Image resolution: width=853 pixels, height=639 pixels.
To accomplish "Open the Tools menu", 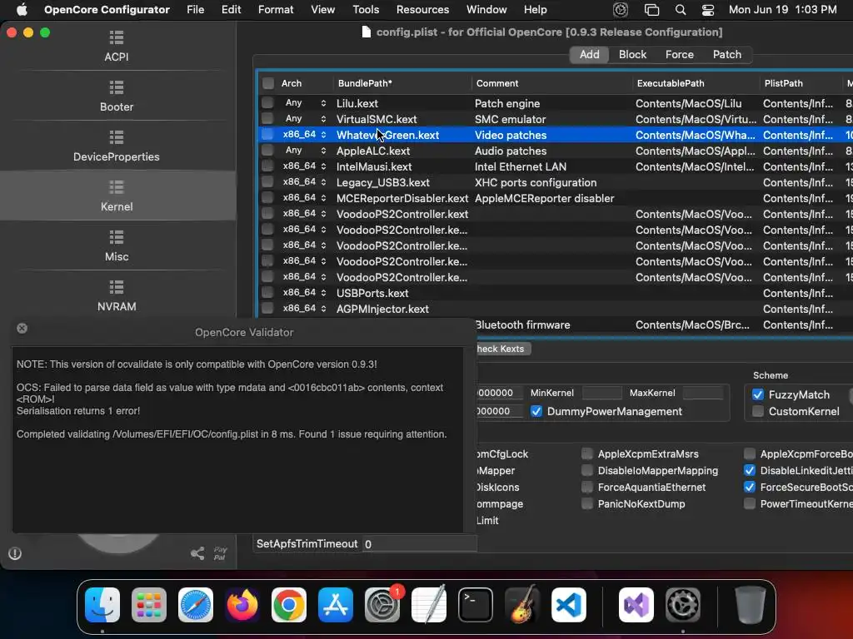I will coord(366,10).
